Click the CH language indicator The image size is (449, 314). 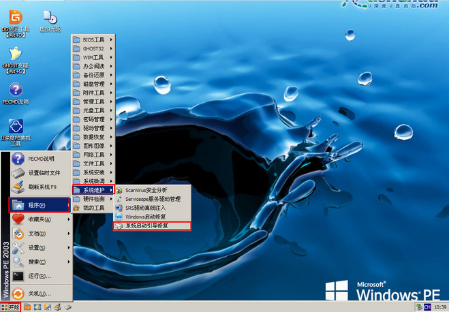tap(427, 307)
